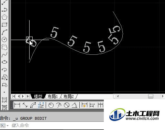Select the Polygon tool

pyautogui.click(x=4, y=17)
